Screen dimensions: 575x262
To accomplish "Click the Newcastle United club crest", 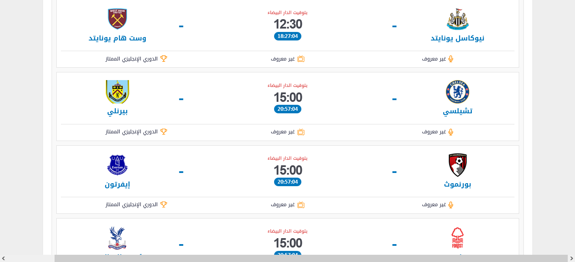I will pos(458,19).
